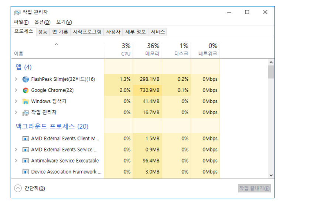314x206 pixels.
Task: Expand the Google Chrome process group
Action: pyautogui.click(x=16, y=90)
